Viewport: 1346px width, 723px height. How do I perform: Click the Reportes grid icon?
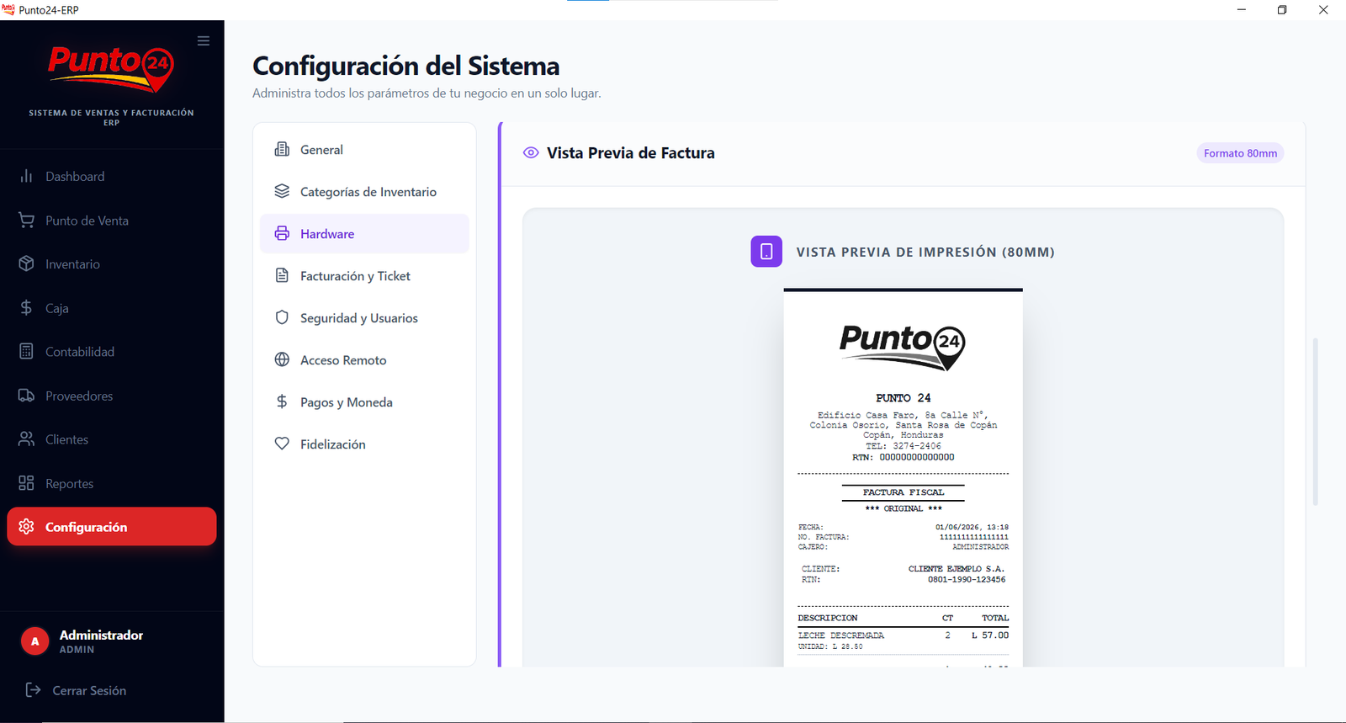[x=26, y=483]
